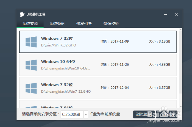The height and width of the screenshot is (127, 192).
Task: Click the scrollbar up arrow in the image list
Action: tap(181, 29)
